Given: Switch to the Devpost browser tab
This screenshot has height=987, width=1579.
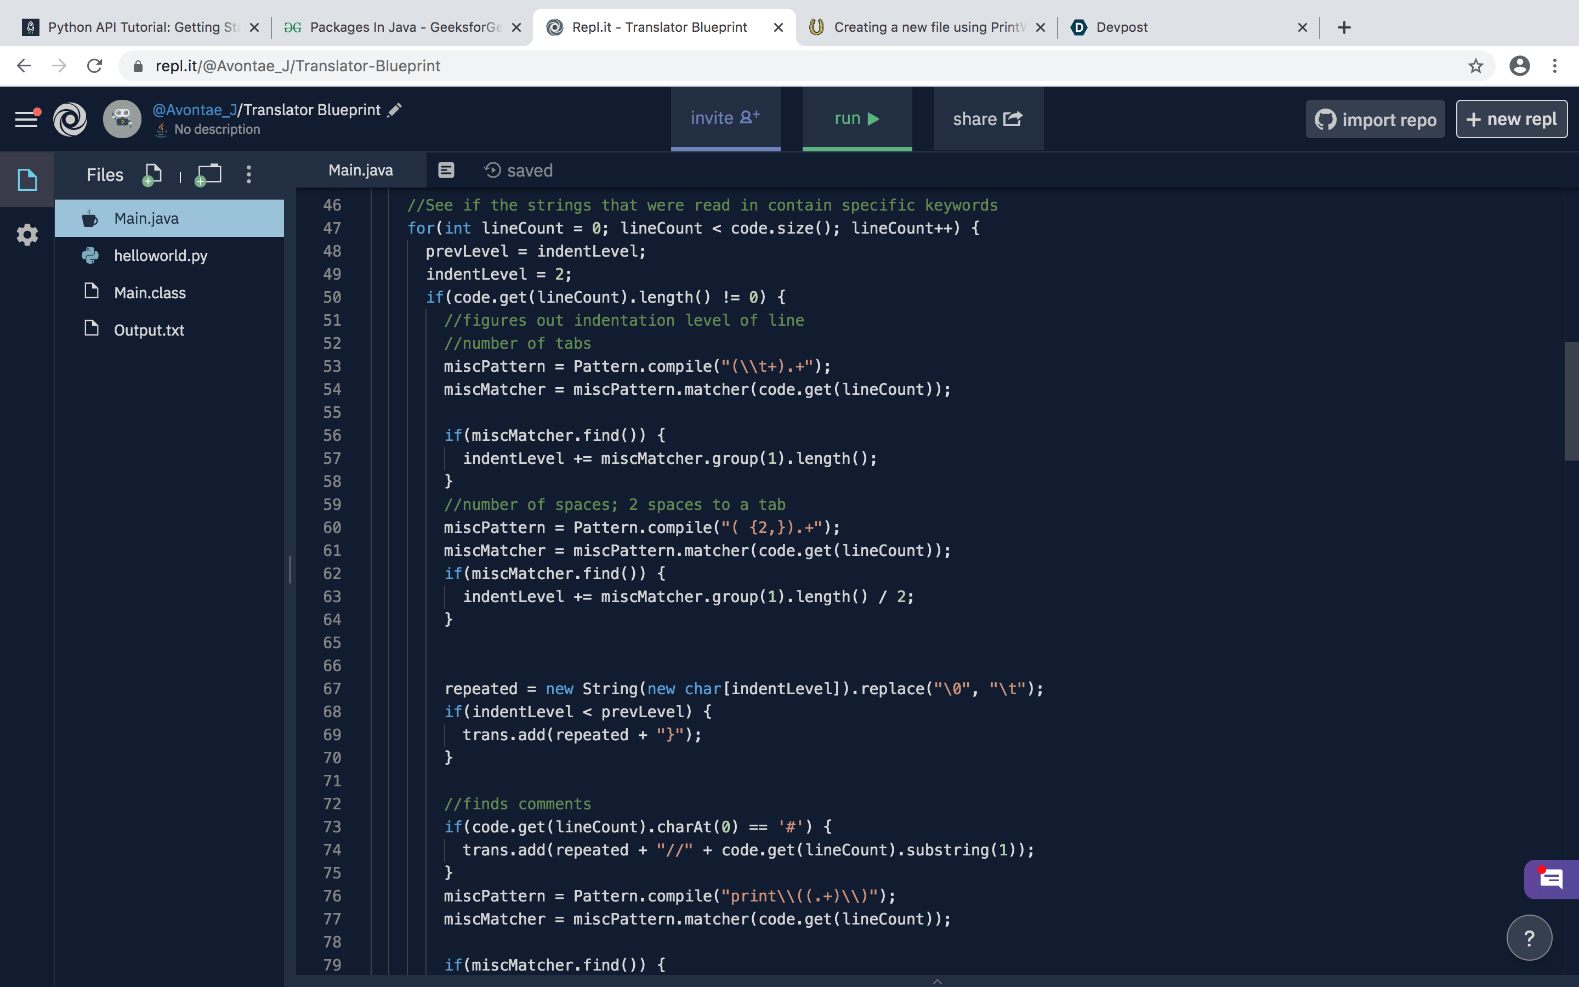Looking at the screenshot, I should (x=1121, y=27).
